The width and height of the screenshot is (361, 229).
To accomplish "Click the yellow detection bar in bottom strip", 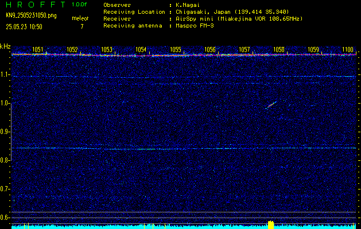I will (x=271, y=224).
